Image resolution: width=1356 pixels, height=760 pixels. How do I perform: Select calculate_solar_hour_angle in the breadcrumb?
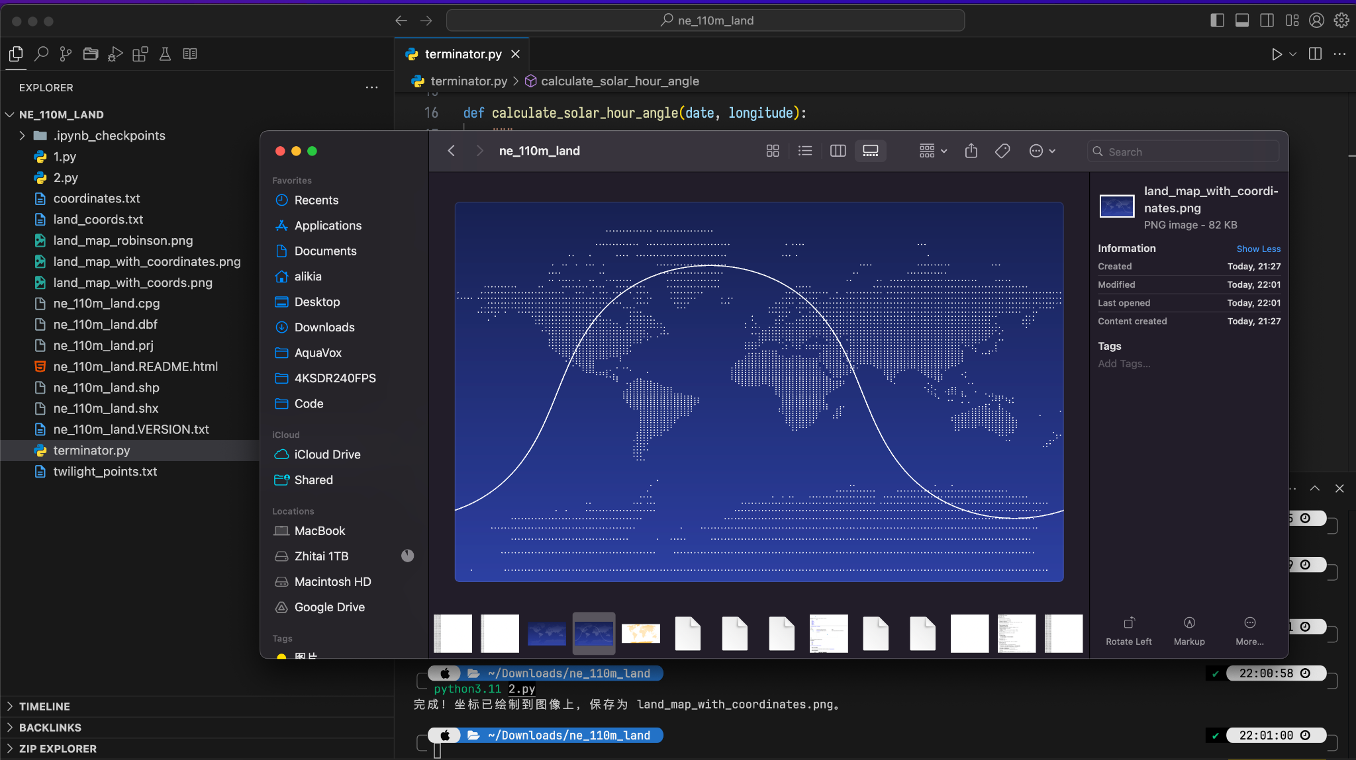tap(620, 81)
